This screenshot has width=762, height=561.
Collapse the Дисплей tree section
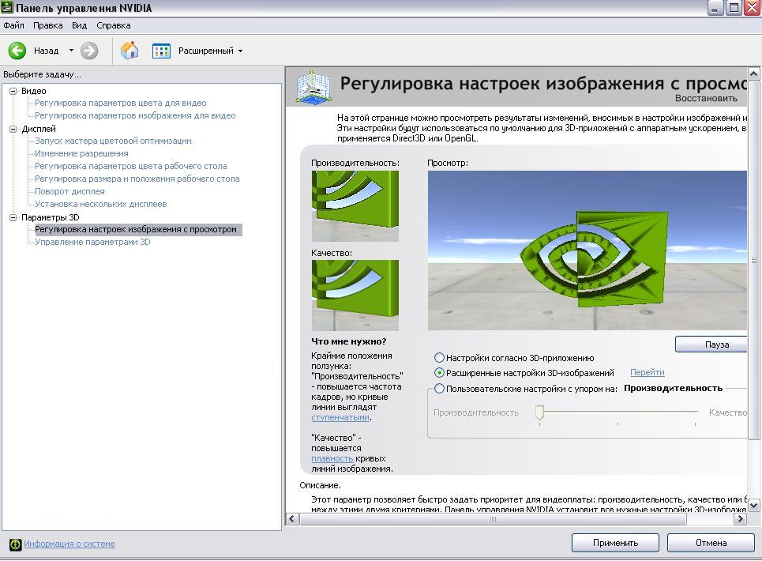[13, 129]
